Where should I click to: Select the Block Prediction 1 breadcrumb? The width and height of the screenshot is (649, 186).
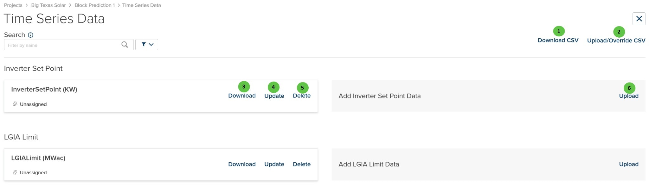[x=94, y=5]
